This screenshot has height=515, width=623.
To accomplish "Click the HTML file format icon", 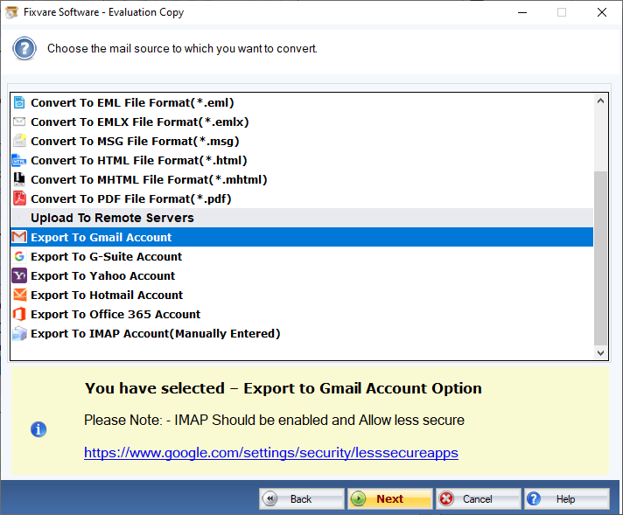I will (x=19, y=160).
